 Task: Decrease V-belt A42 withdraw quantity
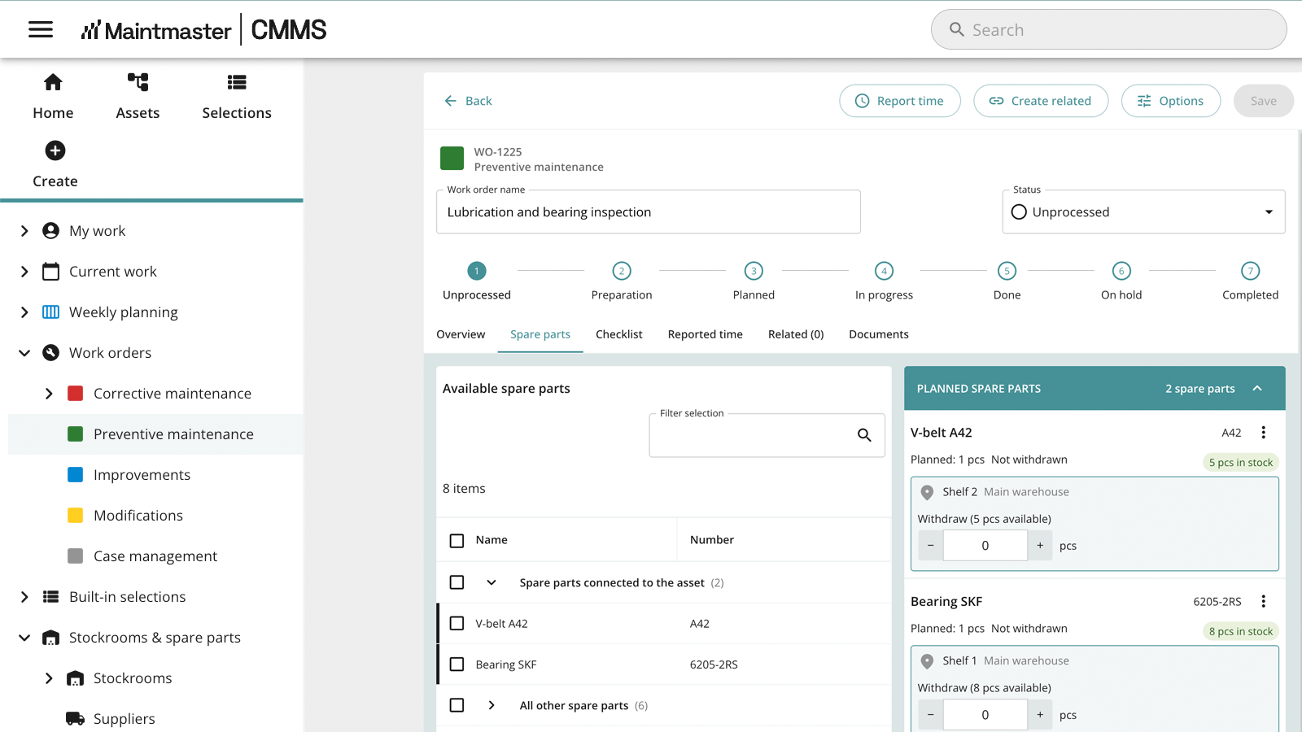tap(931, 546)
